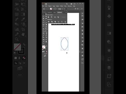Switch to the Align tab

(55, 12)
